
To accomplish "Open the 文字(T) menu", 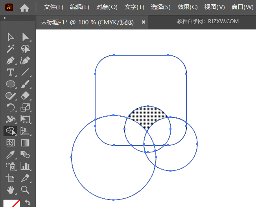I will (134, 7).
